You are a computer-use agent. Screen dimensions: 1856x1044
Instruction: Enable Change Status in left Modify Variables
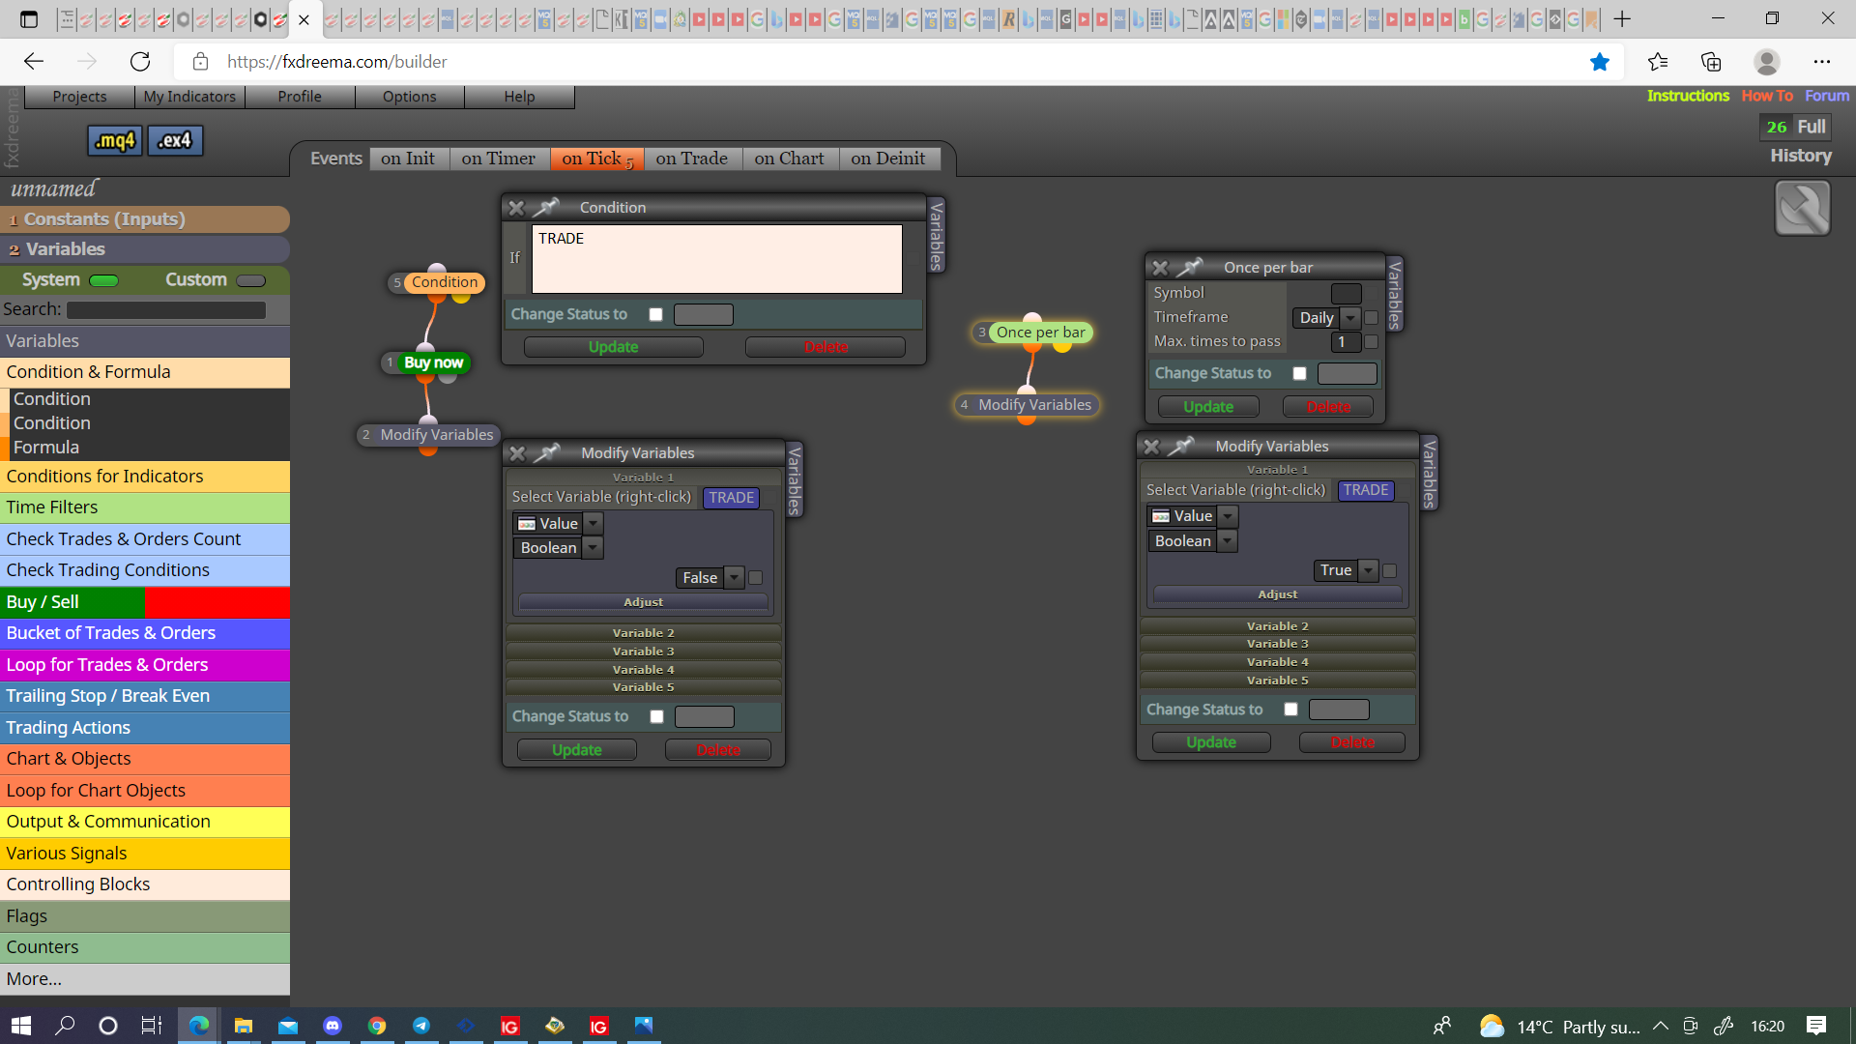[x=657, y=716]
